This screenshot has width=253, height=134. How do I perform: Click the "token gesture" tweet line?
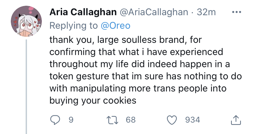(145, 76)
